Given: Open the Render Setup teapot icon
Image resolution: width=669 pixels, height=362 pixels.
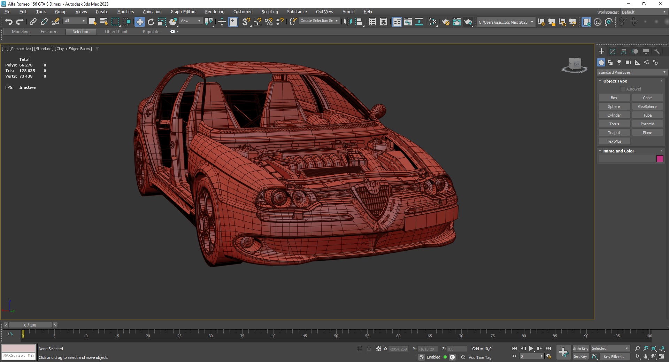Looking at the screenshot, I should pyautogui.click(x=446, y=22).
